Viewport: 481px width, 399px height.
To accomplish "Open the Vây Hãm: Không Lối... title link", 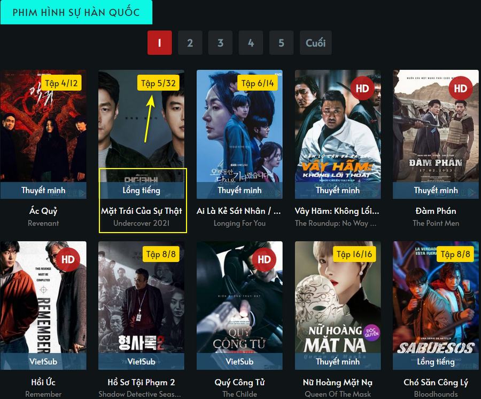I will (337, 211).
